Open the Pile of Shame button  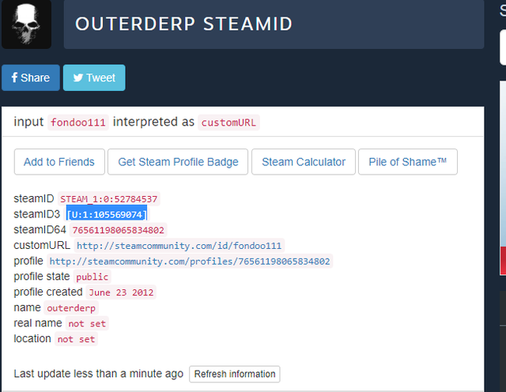[408, 162]
